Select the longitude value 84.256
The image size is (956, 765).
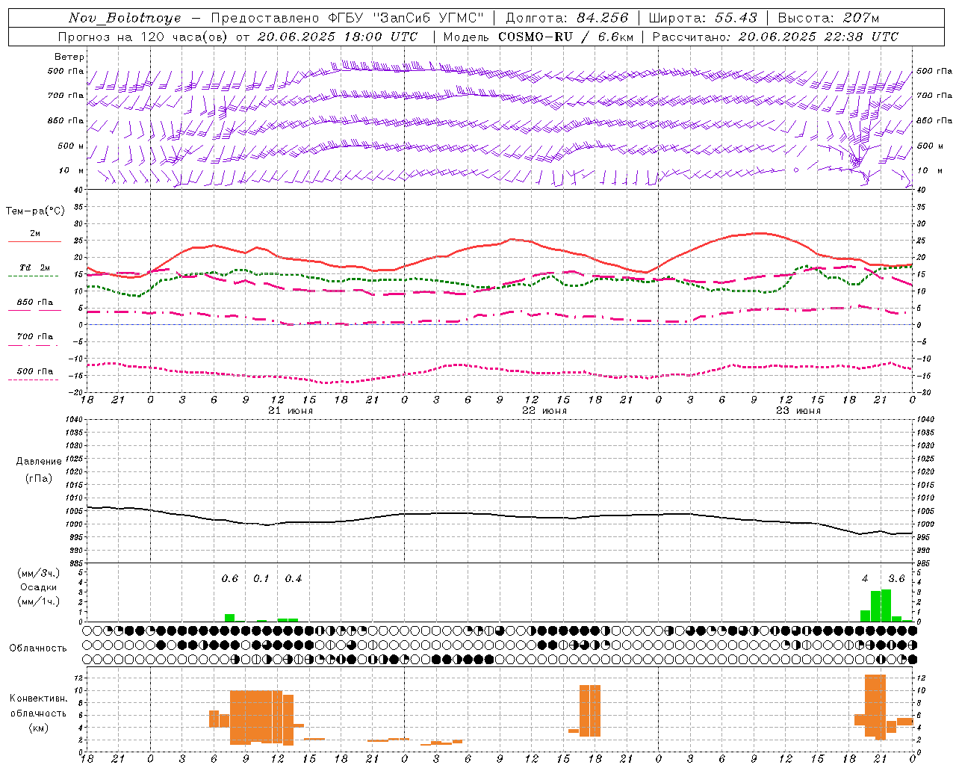[603, 18]
